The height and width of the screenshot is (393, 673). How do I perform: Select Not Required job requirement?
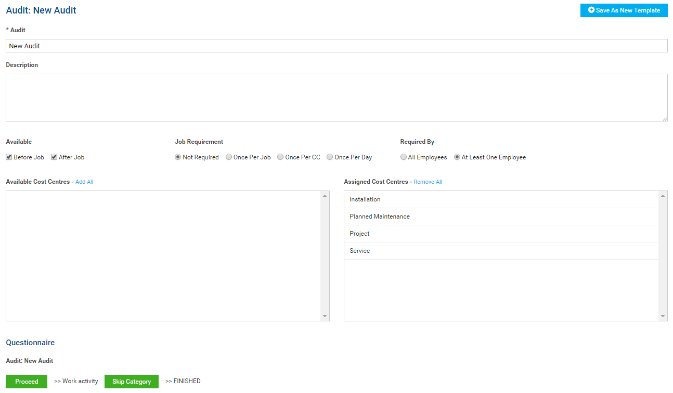(x=177, y=157)
